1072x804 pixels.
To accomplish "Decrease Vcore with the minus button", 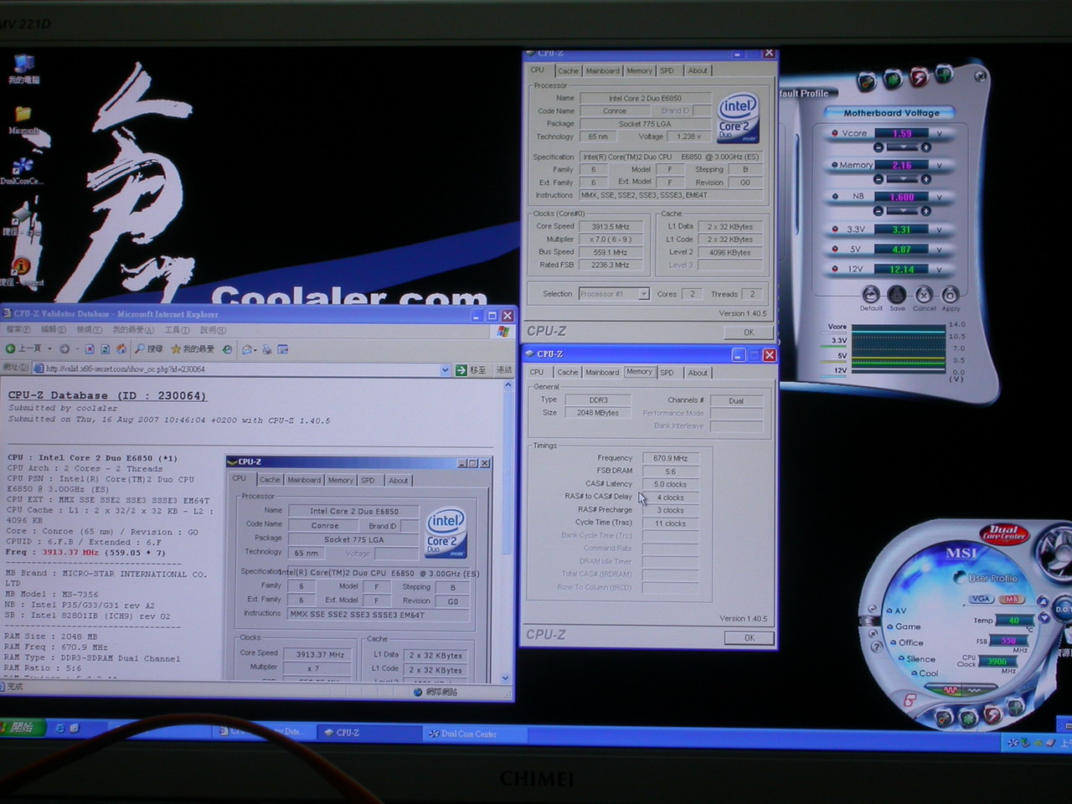I will tap(879, 147).
